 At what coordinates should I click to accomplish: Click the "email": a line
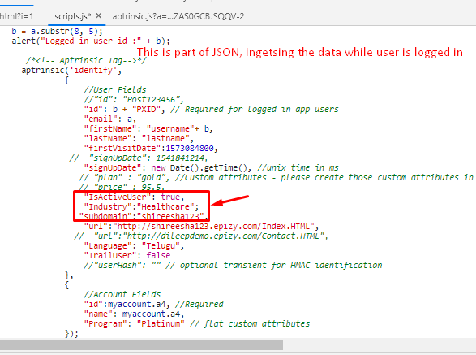click(x=110, y=119)
